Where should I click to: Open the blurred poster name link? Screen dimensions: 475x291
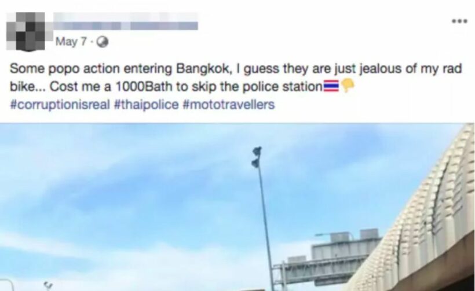coord(126,21)
